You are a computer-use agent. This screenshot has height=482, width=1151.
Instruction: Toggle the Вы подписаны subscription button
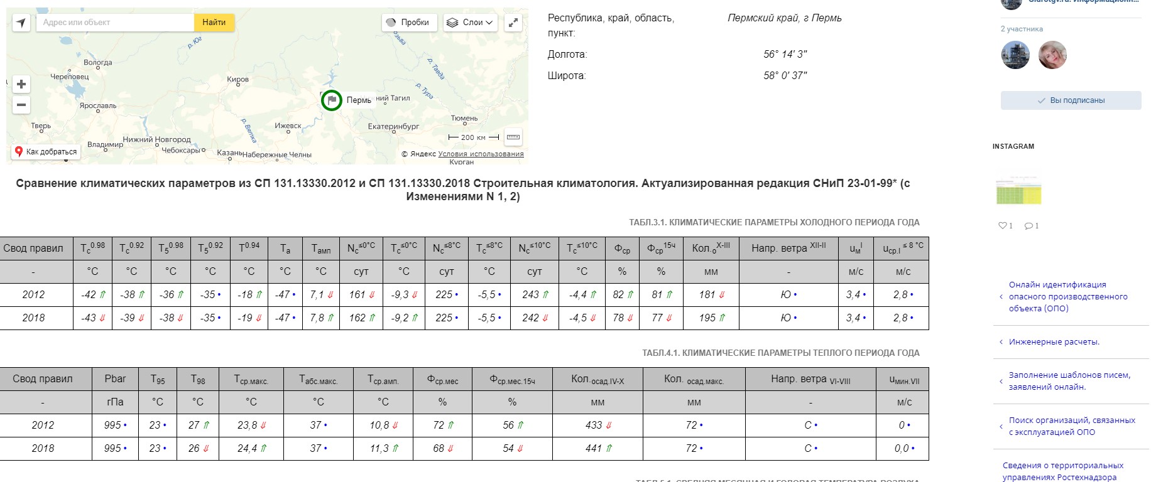click(x=1071, y=100)
